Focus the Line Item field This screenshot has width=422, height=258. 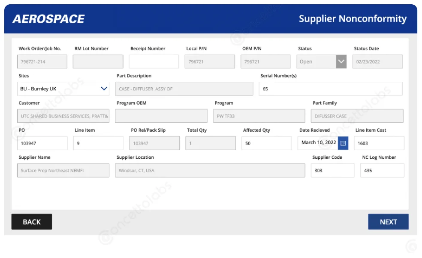point(98,143)
